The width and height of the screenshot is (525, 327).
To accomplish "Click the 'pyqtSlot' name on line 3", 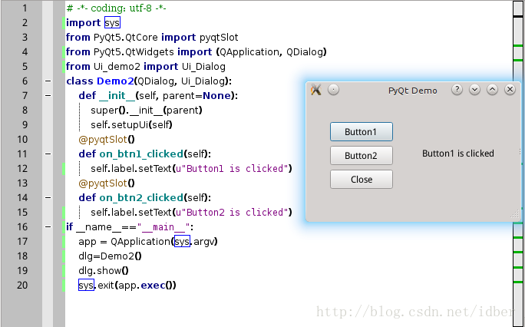I will 219,38.
